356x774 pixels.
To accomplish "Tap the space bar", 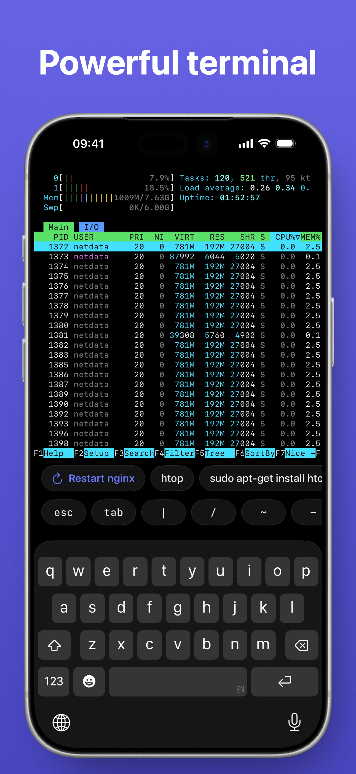I will (x=178, y=681).
